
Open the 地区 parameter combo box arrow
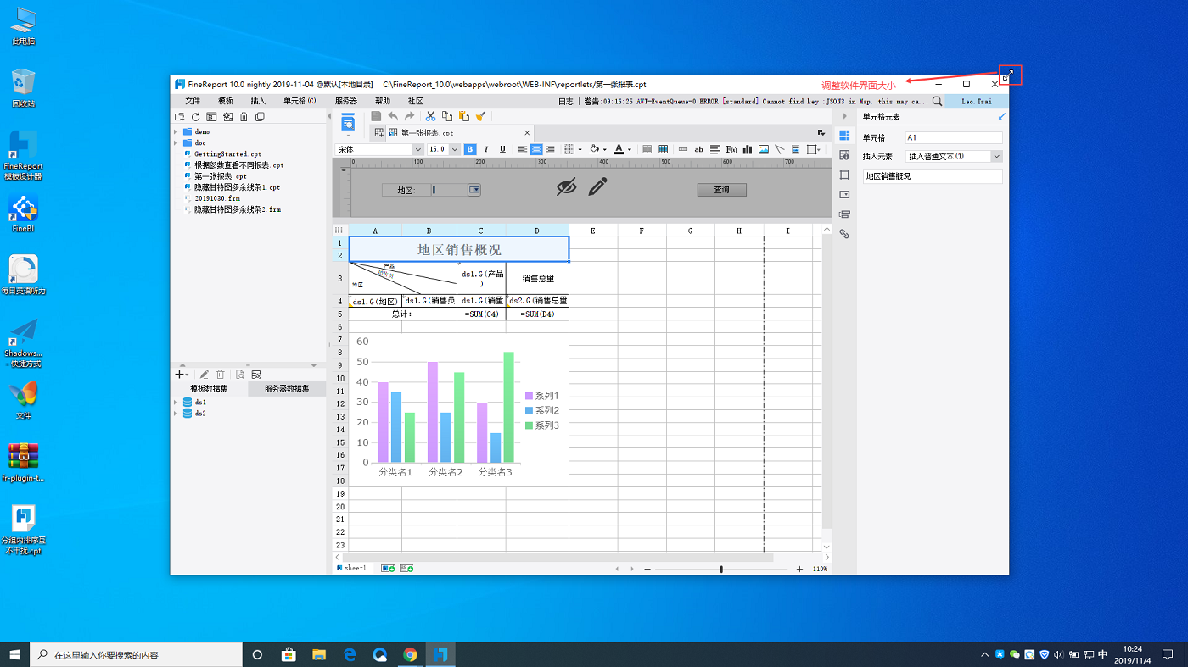click(x=474, y=190)
